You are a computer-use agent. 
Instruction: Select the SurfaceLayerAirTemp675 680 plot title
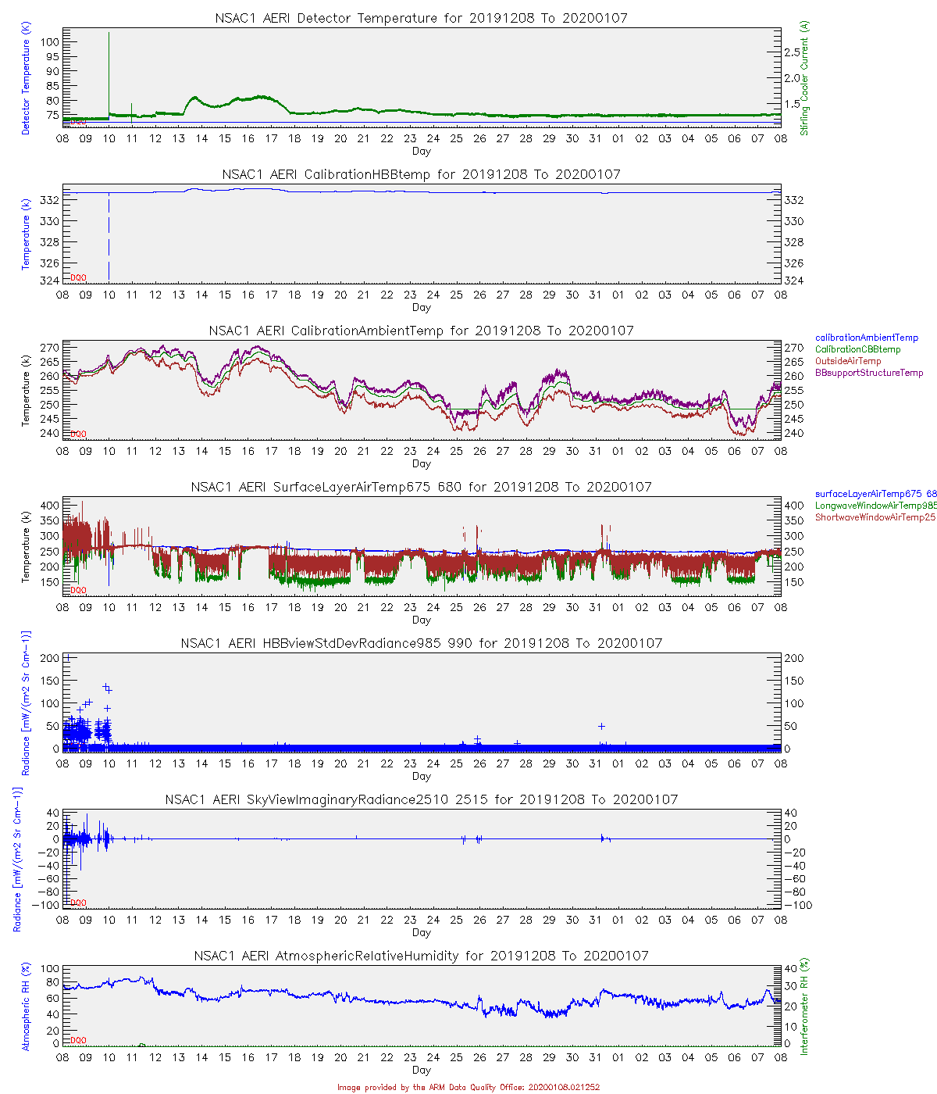click(421, 487)
